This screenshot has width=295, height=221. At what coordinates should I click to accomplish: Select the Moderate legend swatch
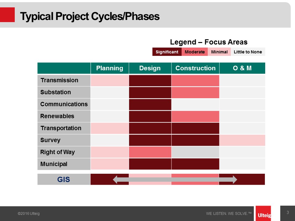click(x=195, y=52)
